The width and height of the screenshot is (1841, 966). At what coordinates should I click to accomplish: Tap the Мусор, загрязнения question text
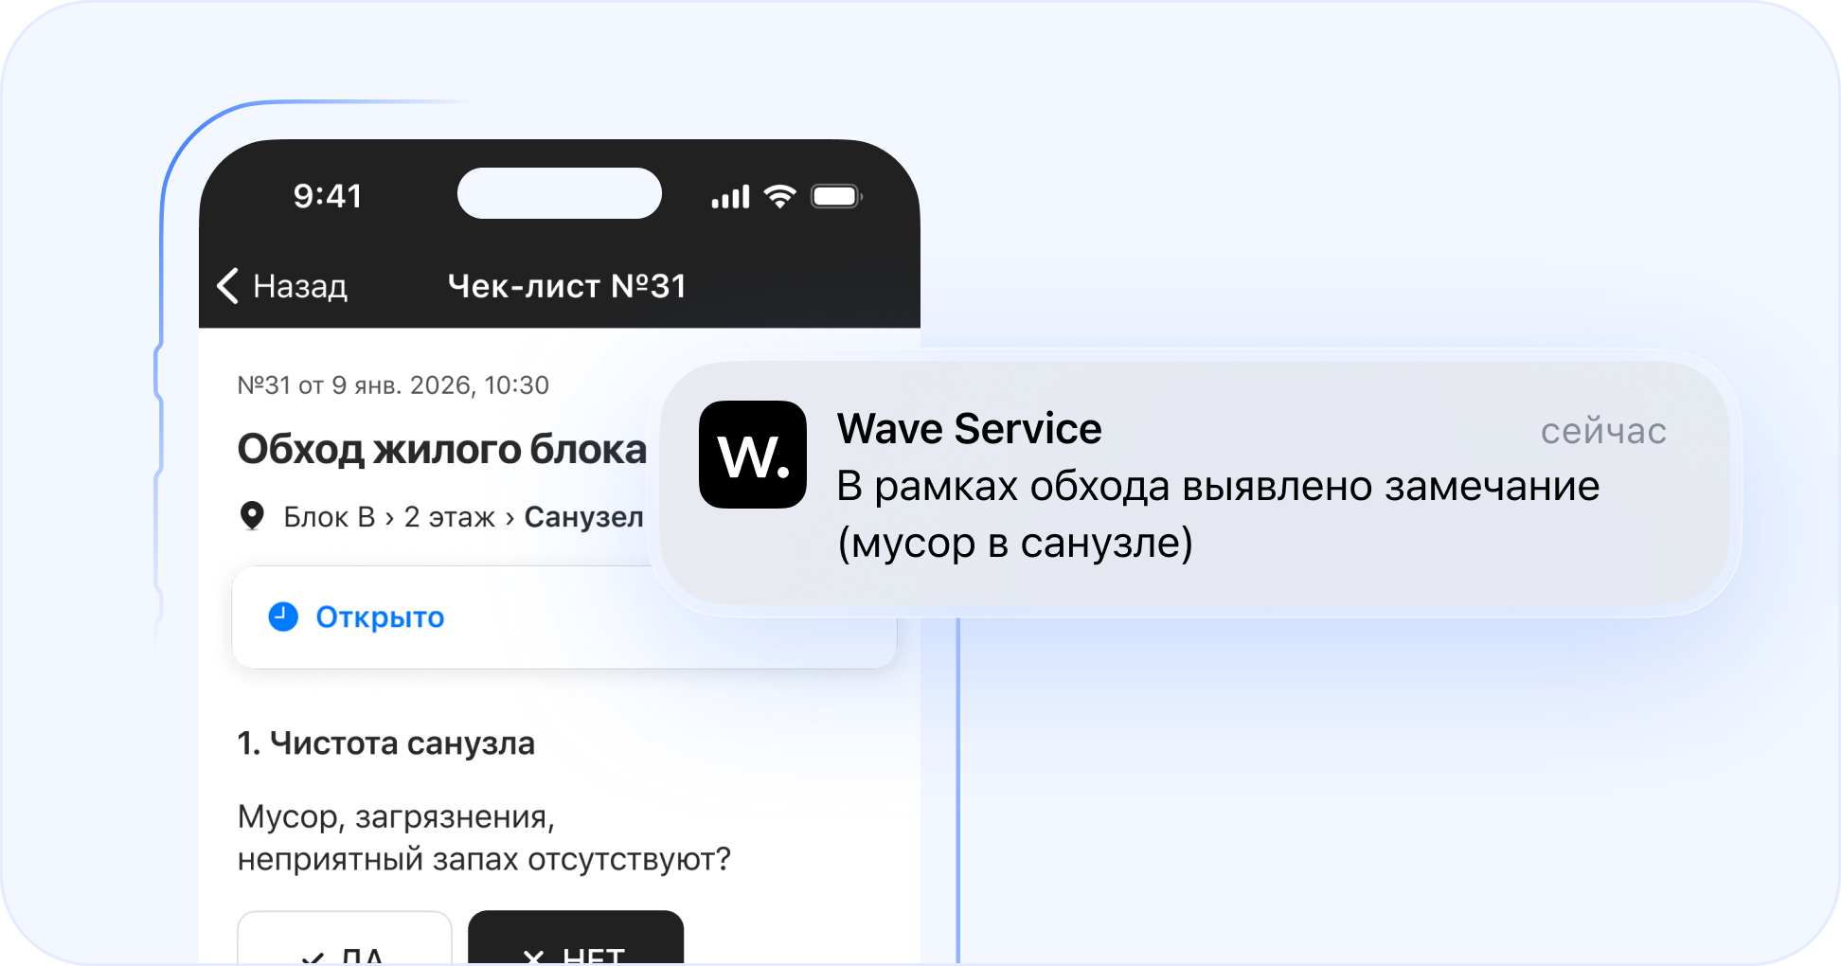[x=484, y=838]
